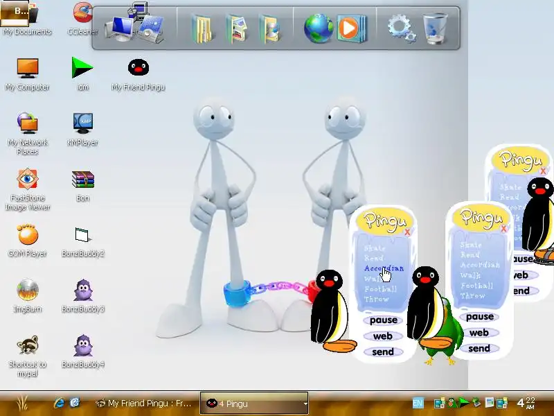Close the leftmost Pingu panel with red X

tap(407, 232)
